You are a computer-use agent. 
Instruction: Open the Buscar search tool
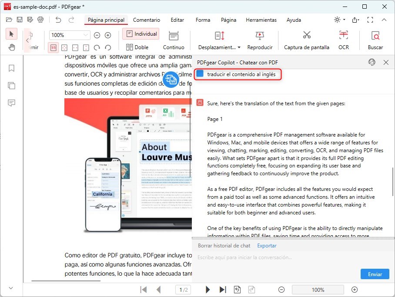tap(375, 40)
